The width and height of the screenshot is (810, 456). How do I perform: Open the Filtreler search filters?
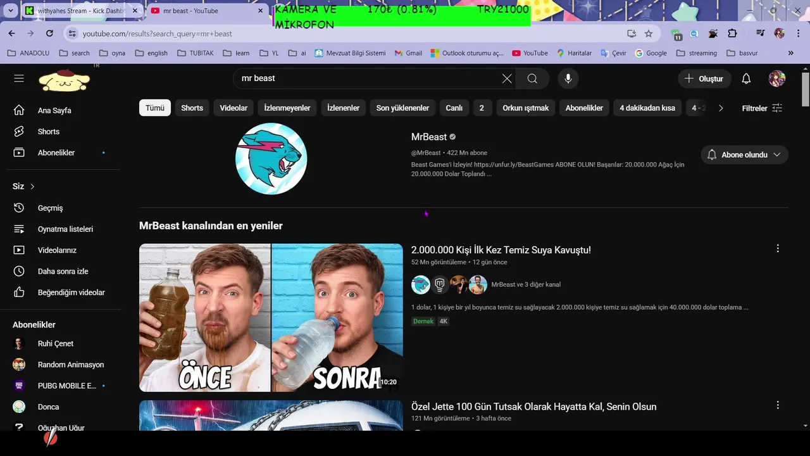coord(762,108)
